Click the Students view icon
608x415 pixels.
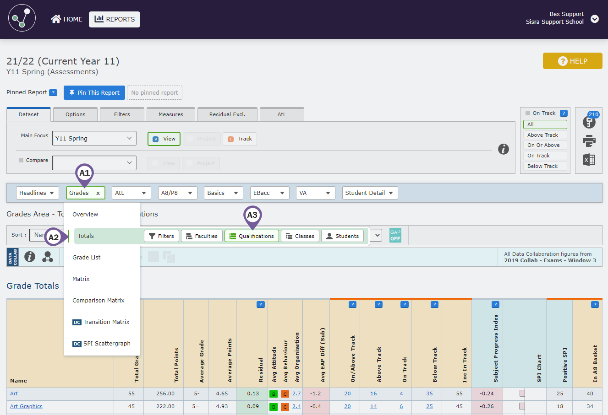[x=342, y=236]
